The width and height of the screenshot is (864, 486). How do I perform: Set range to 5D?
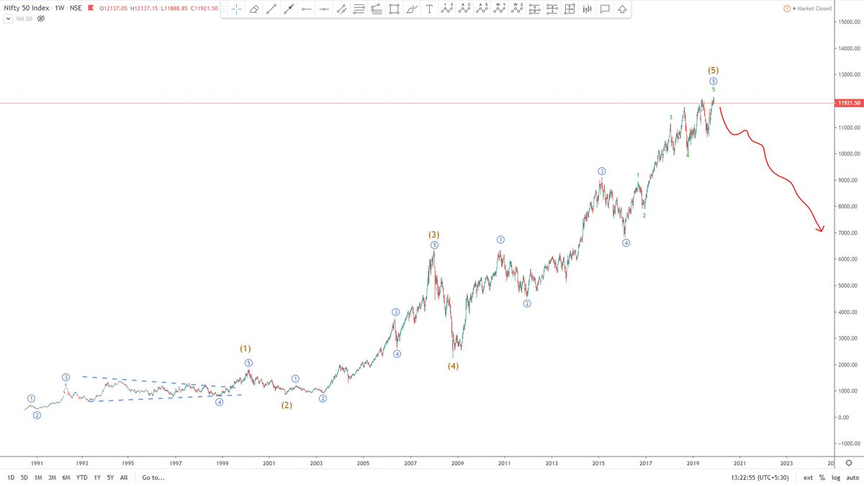(x=24, y=477)
